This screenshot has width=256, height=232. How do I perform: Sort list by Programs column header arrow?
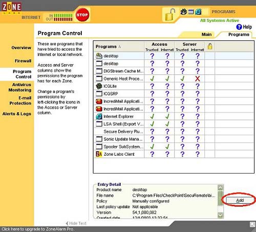click(119, 47)
